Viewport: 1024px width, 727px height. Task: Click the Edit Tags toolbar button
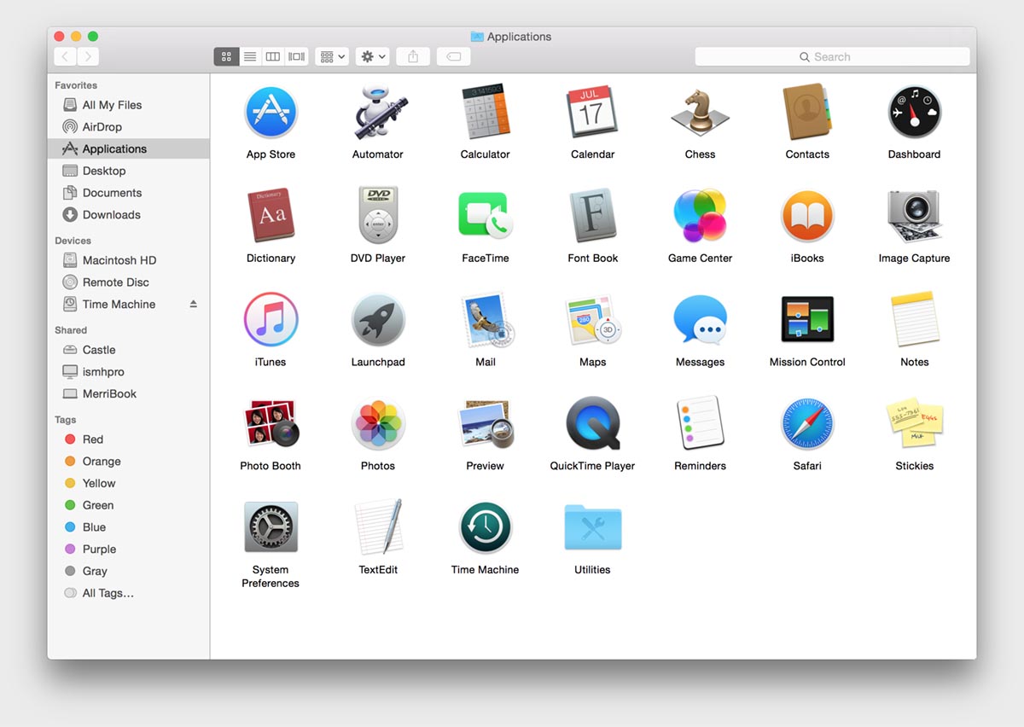454,56
